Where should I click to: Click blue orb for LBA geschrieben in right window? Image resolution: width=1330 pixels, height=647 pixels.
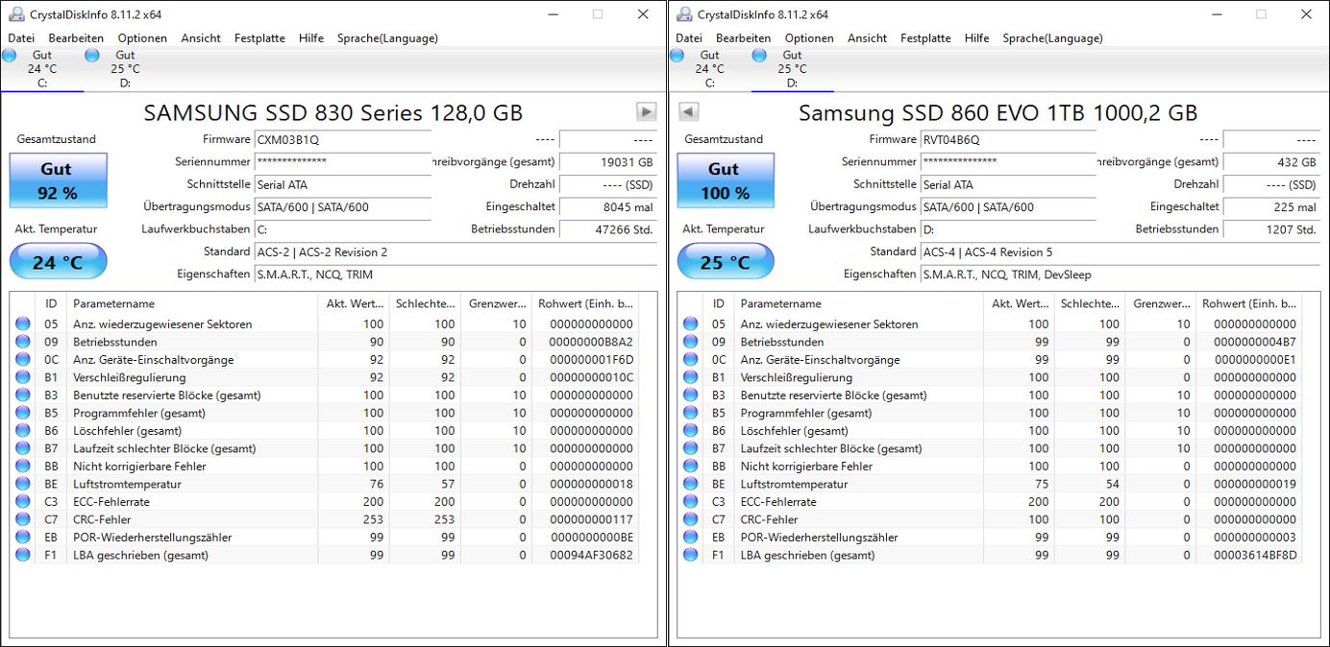pos(690,555)
